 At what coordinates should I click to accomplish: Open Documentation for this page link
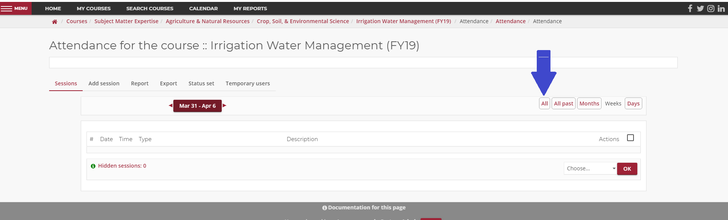click(364, 207)
